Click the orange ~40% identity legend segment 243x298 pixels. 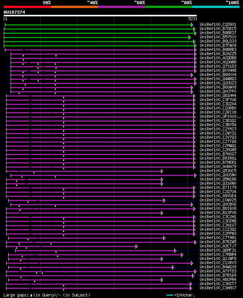[x=74, y=7]
